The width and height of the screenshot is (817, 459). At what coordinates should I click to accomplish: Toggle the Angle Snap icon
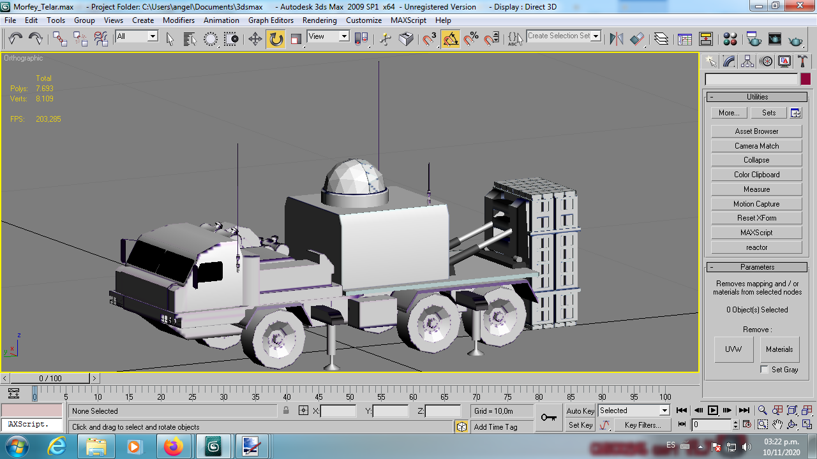pos(451,40)
